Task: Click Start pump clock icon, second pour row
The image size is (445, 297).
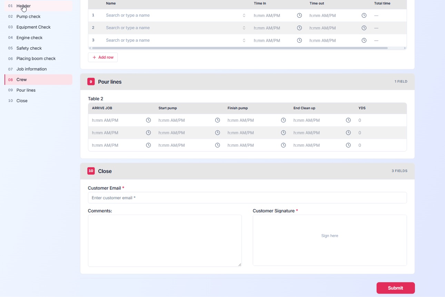Action: 217,133
